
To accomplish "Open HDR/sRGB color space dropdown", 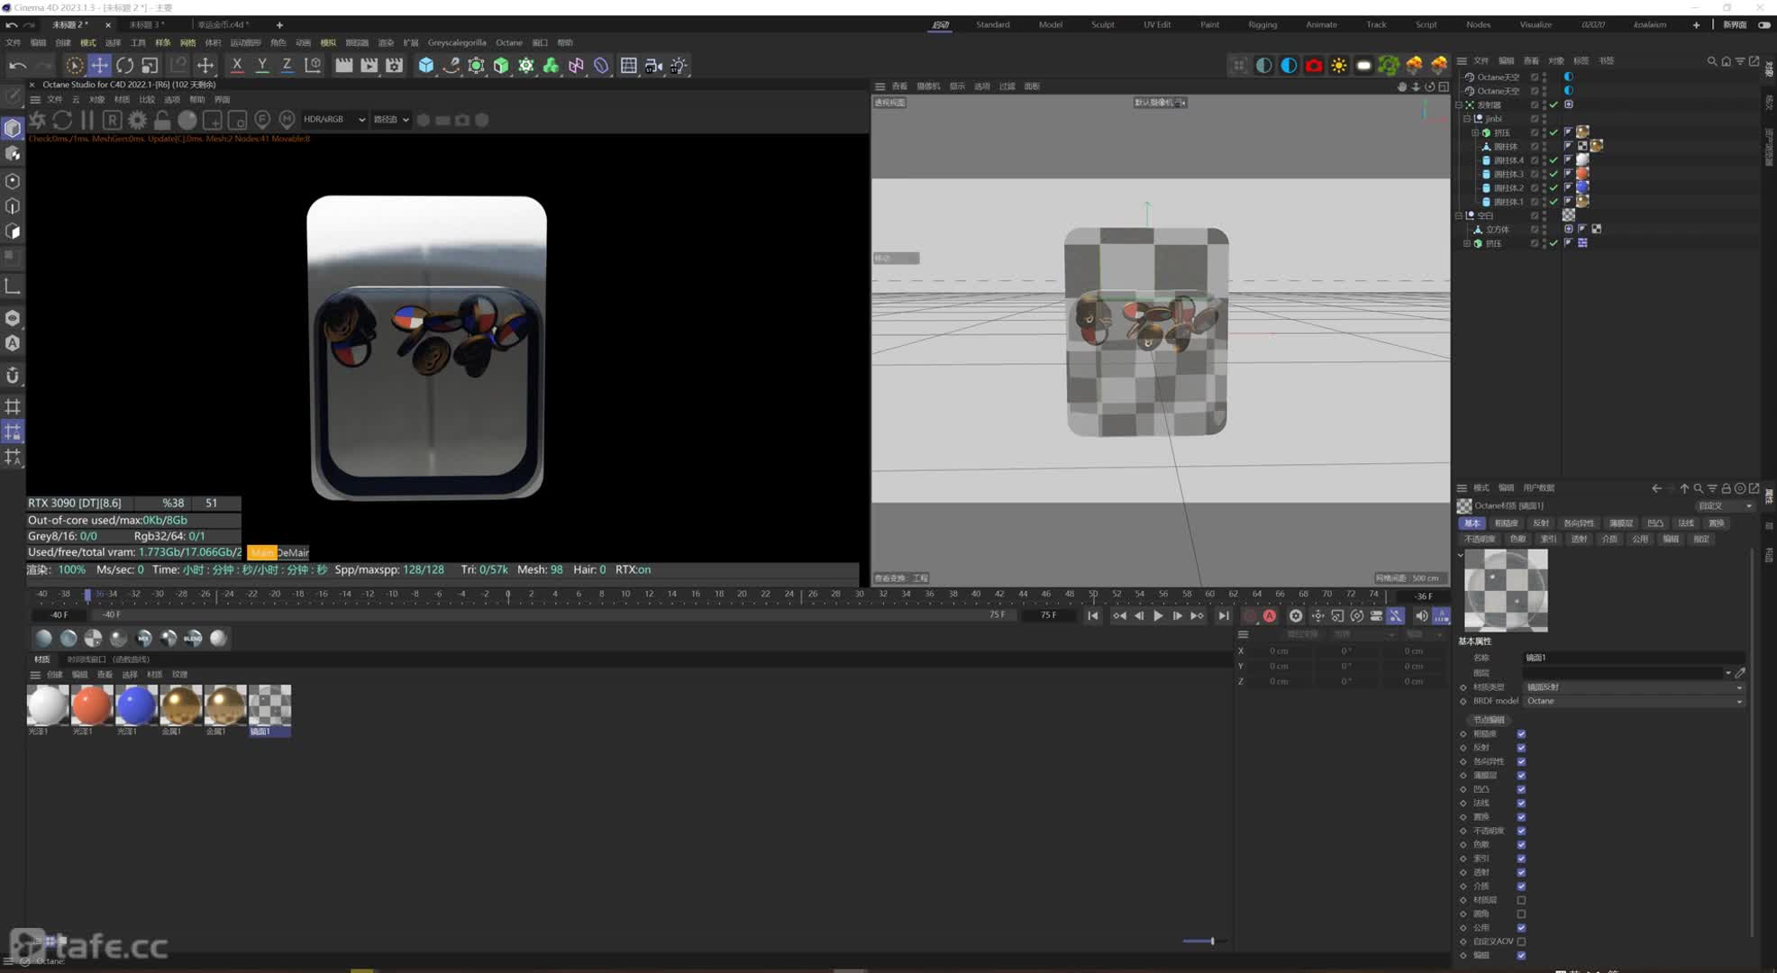I will tap(334, 119).
